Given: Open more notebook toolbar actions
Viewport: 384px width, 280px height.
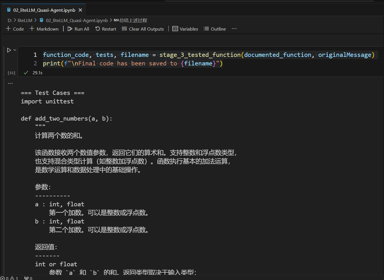Looking at the screenshot, I should pyautogui.click(x=234, y=29).
